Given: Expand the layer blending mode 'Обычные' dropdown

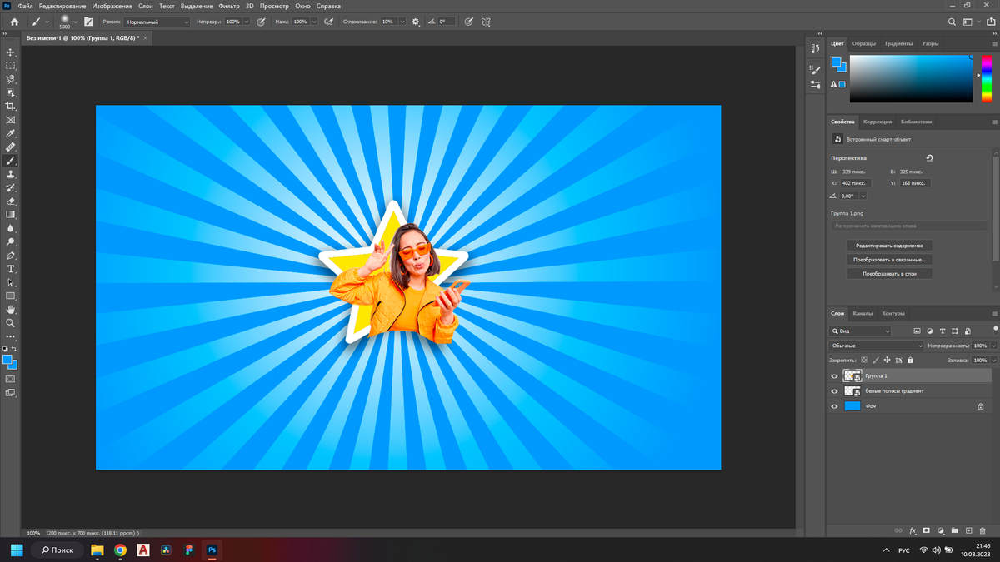Looking at the screenshot, I should (876, 346).
